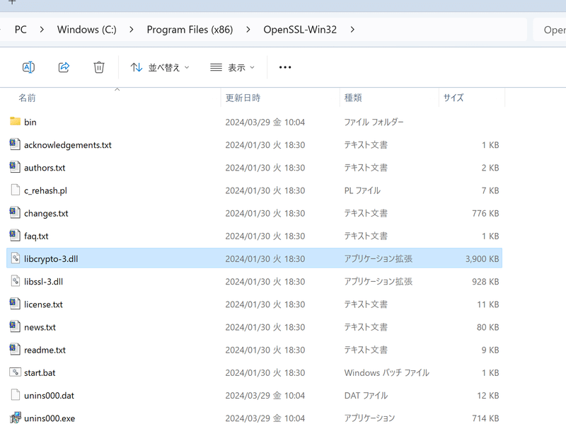Click the news.txt file name
The image size is (566, 446).
point(40,327)
